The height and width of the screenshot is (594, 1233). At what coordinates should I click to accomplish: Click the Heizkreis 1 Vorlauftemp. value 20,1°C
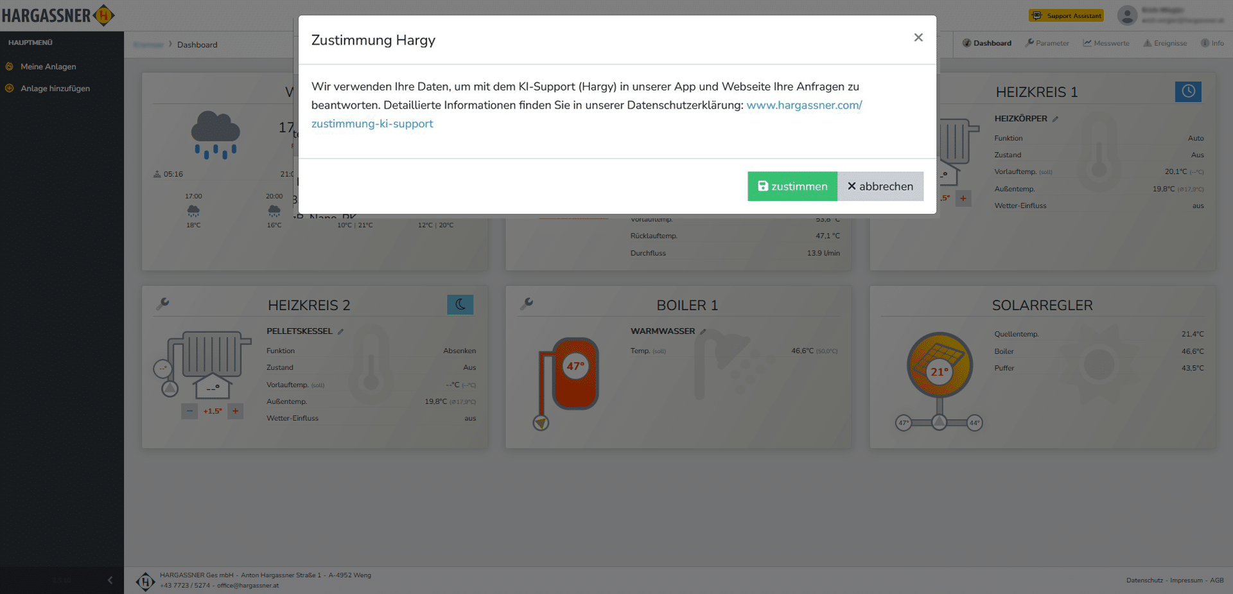click(1176, 172)
